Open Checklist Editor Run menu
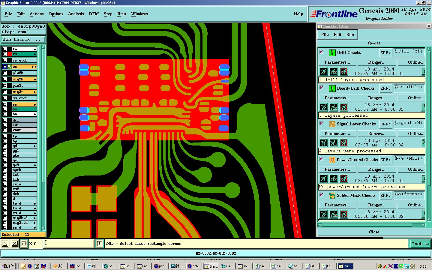Viewport: 432px width, 270px height. click(x=350, y=35)
